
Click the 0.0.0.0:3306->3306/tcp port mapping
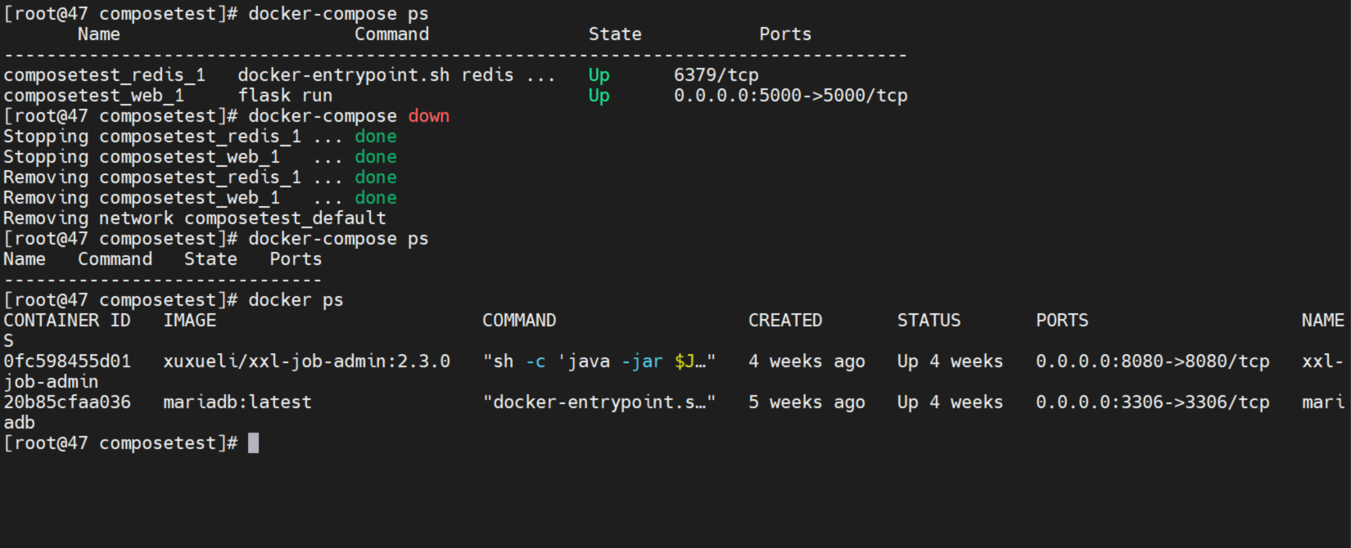tap(1152, 402)
